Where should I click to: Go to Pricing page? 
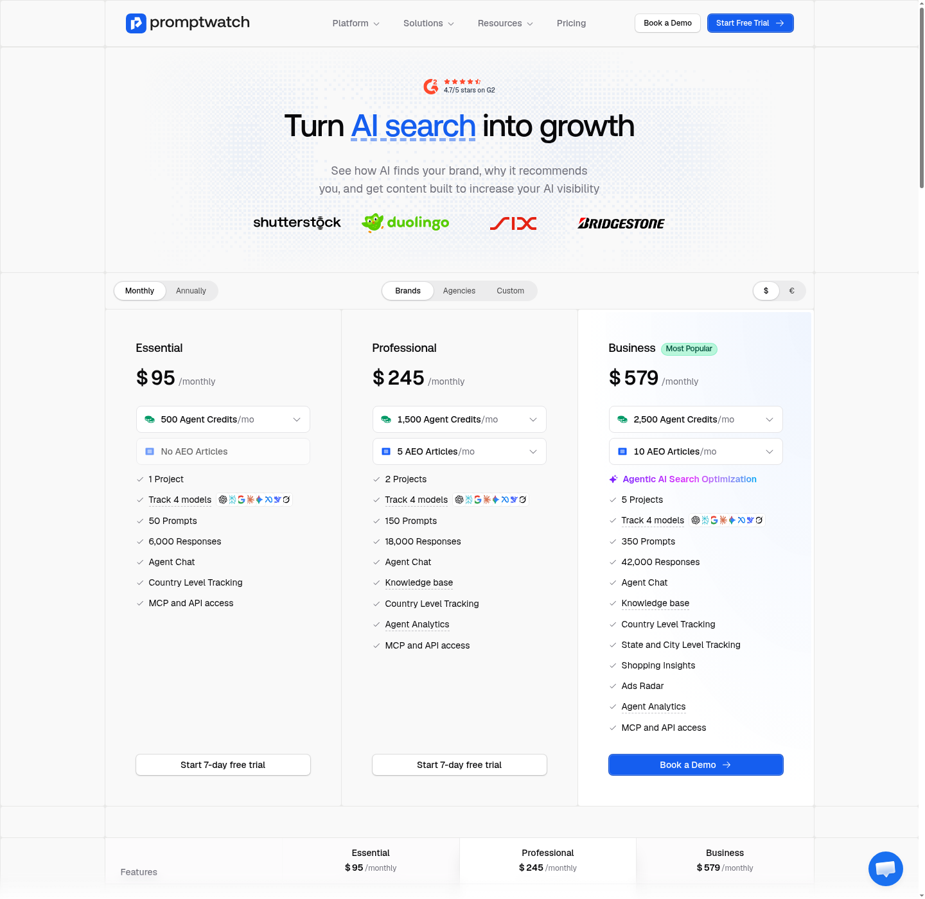(x=571, y=23)
